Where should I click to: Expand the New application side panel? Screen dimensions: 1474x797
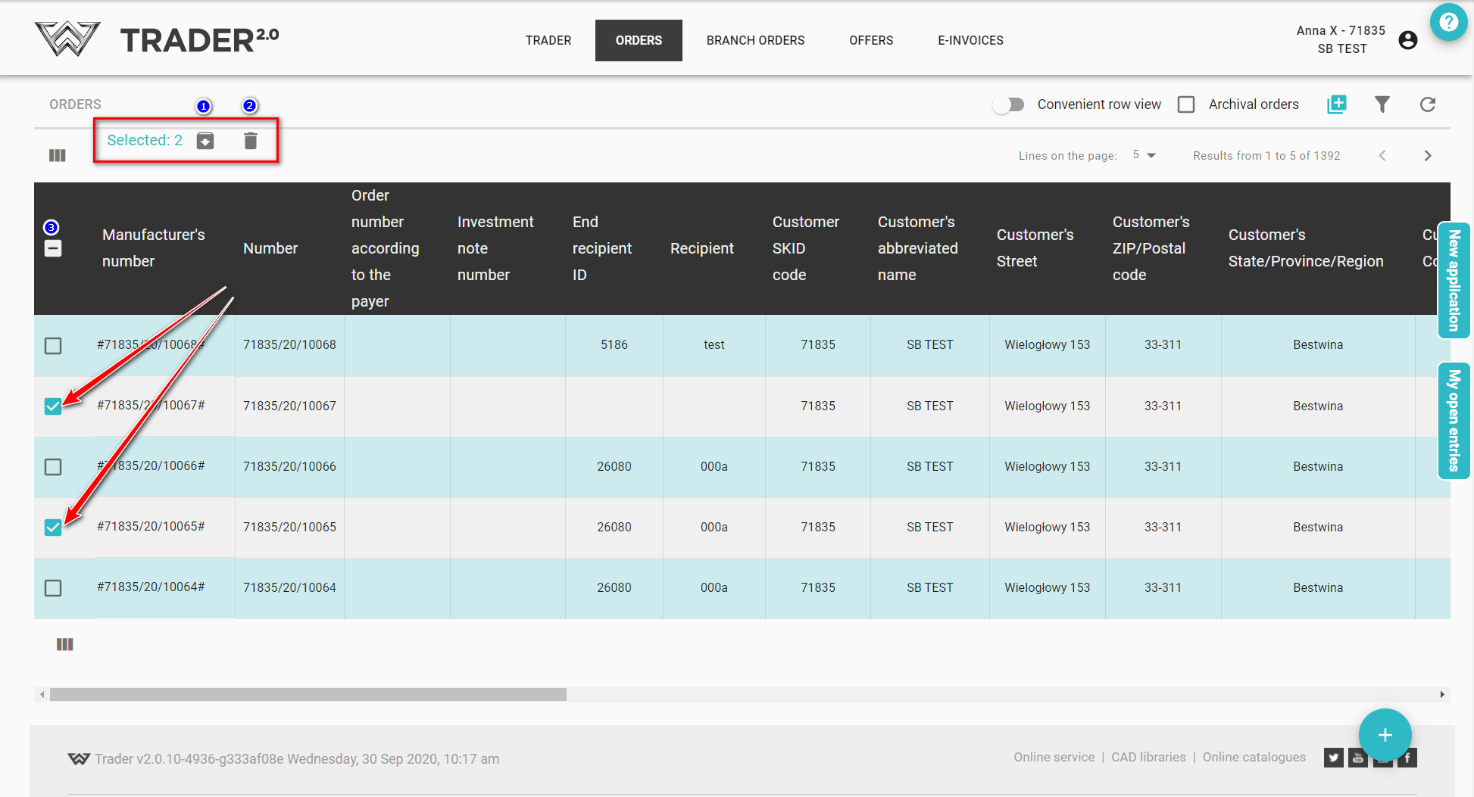[x=1453, y=281]
